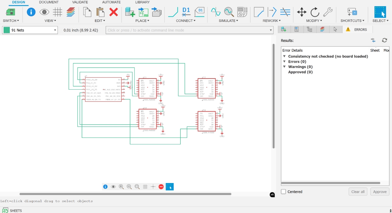The height and width of the screenshot is (213, 392).
Task: Open Layer stack icon in View group
Action: click(x=71, y=12)
